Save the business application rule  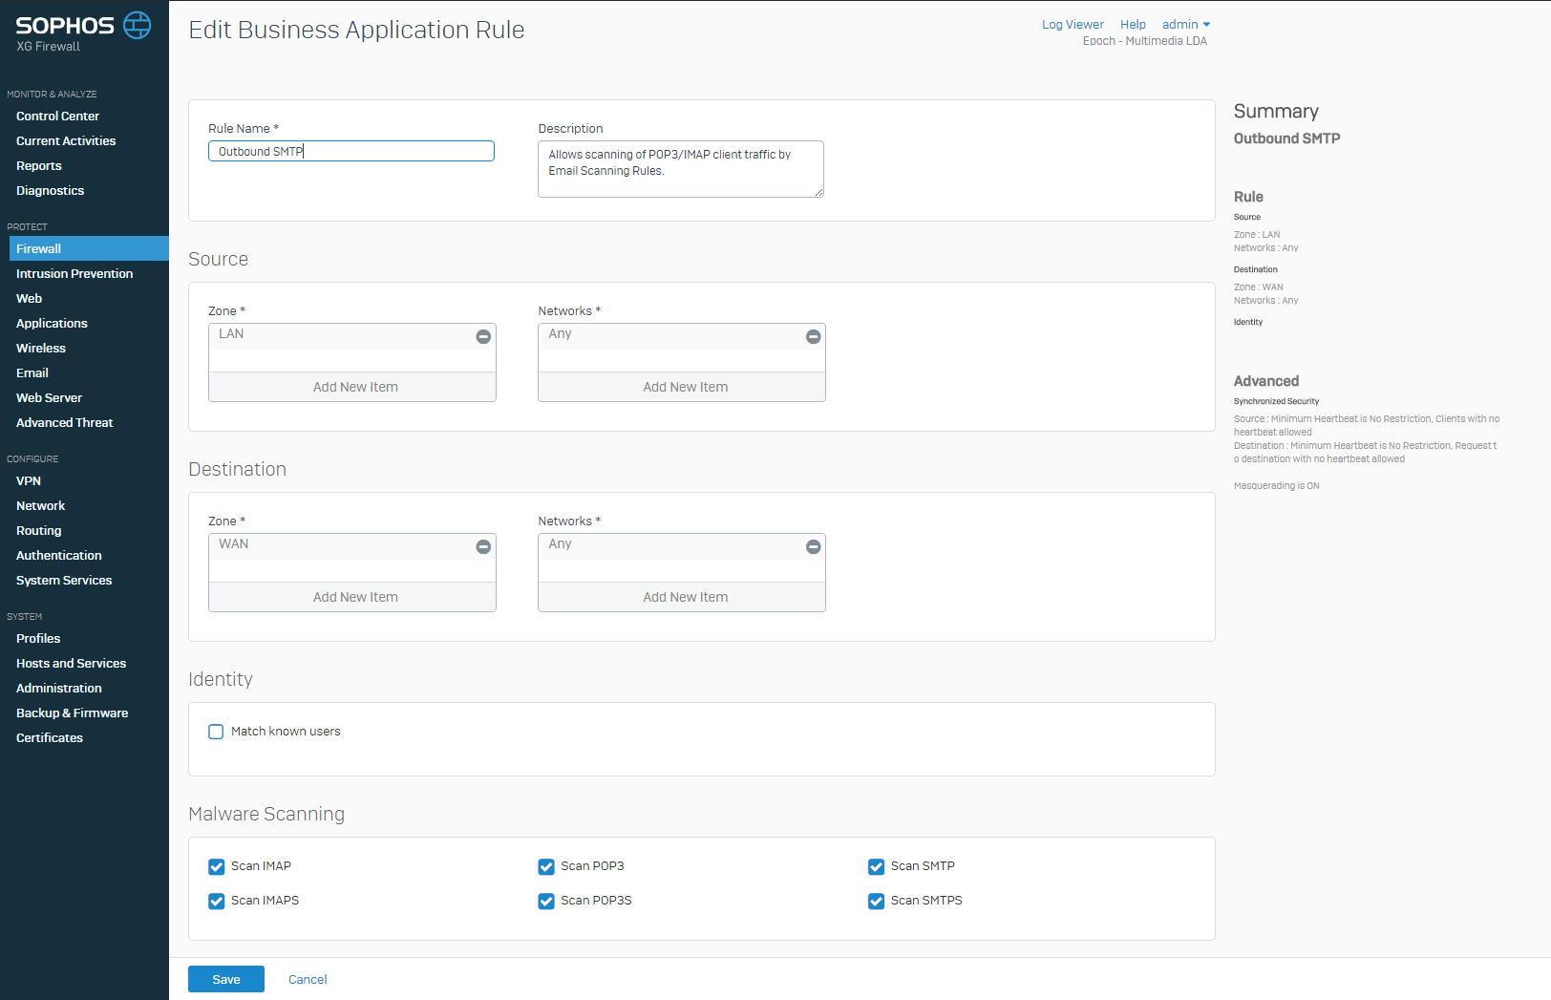tap(226, 979)
